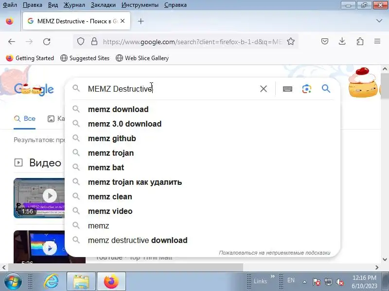
Task: Open Getting Started bookmark
Action: pyautogui.click(x=30, y=58)
